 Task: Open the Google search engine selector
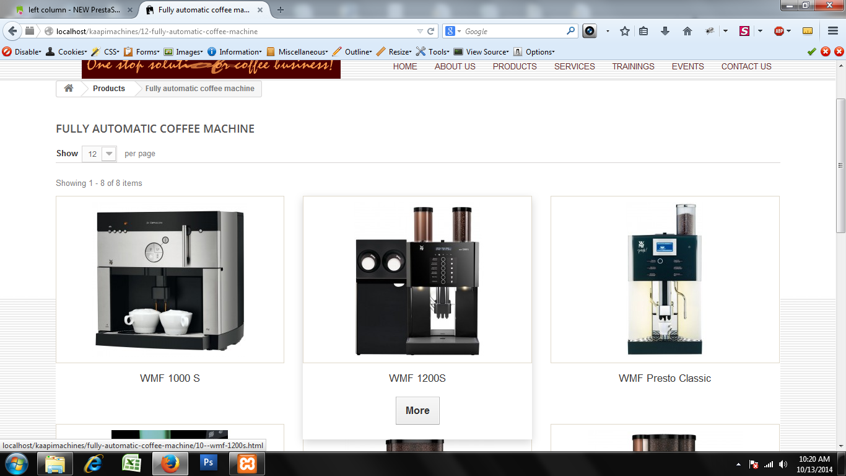click(453, 31)
